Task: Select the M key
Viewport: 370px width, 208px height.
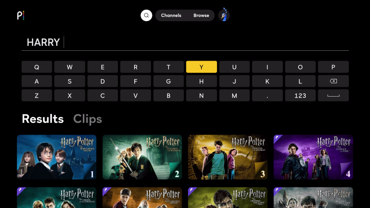Action: [234, 96]
